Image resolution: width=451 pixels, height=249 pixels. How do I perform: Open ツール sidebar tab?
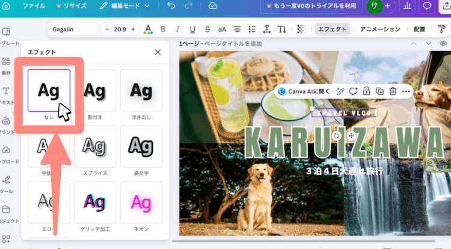[7, 184]
